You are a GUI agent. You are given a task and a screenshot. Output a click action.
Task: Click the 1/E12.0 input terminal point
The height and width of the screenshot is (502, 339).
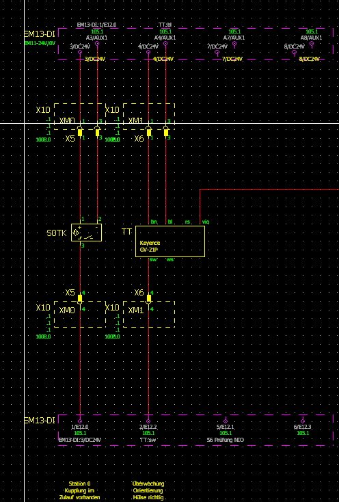pos(80,421)
